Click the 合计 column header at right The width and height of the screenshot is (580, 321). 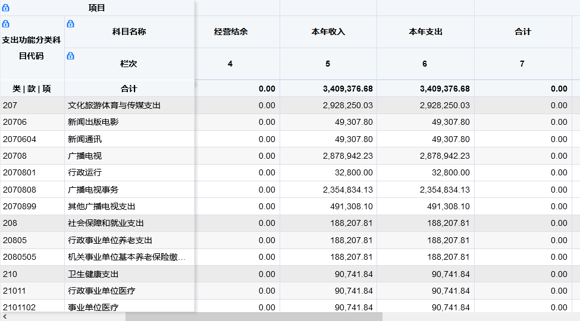coord(523,32)
